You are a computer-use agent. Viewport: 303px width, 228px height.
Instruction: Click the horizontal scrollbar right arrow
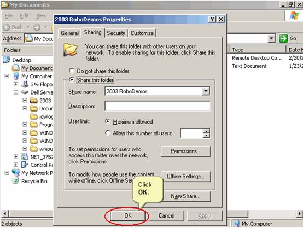(299, 213)
